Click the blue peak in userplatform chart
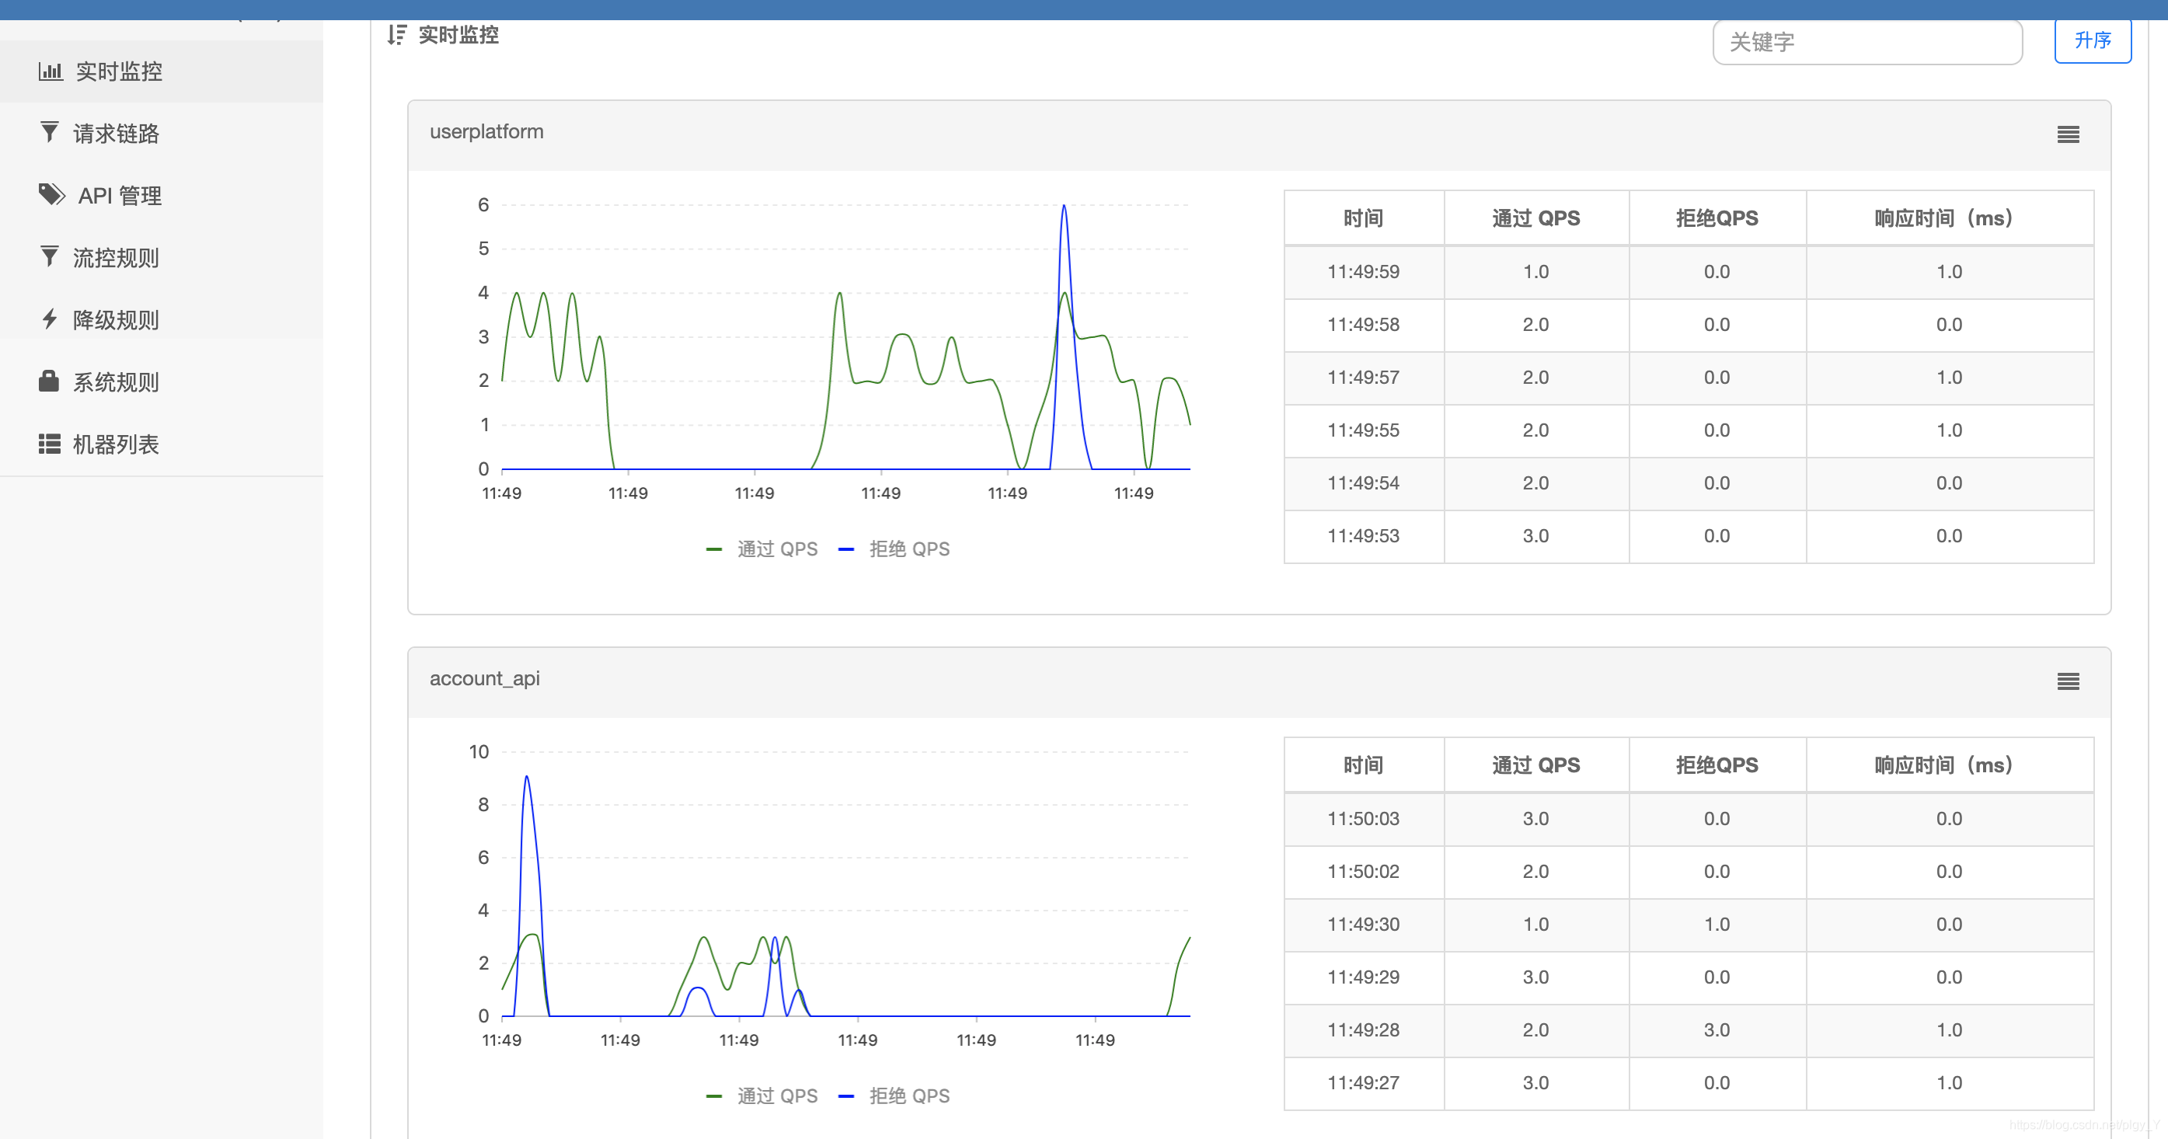The height and width of the screenshot is (1139, 2168). (x=1064, y=207)
